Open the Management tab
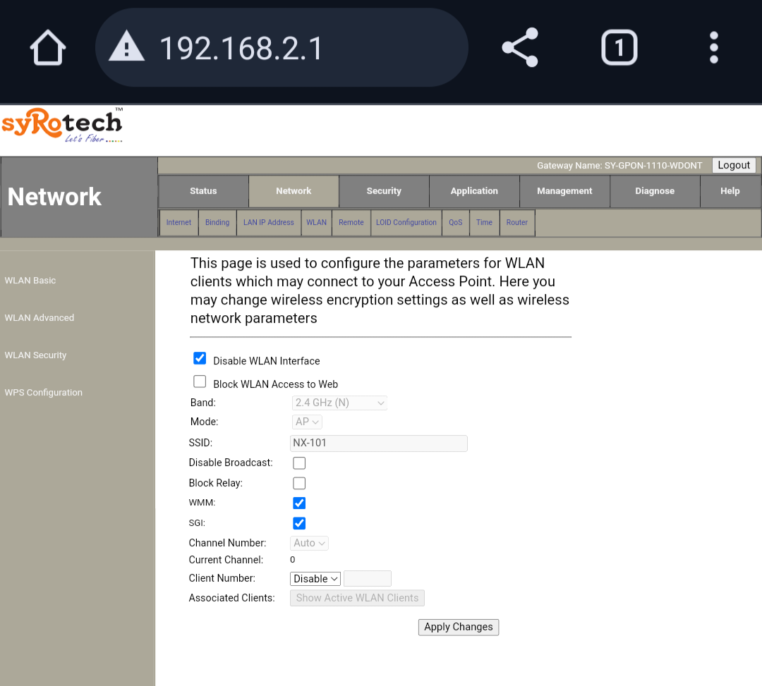This screenshot has width=762, height=686. click(x=564, y=191)
